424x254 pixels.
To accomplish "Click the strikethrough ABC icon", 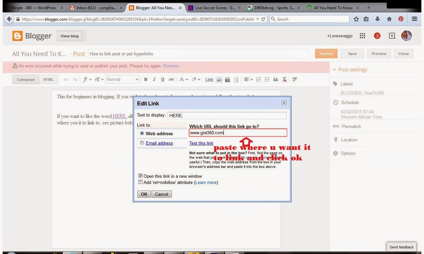I will [171, 80].
